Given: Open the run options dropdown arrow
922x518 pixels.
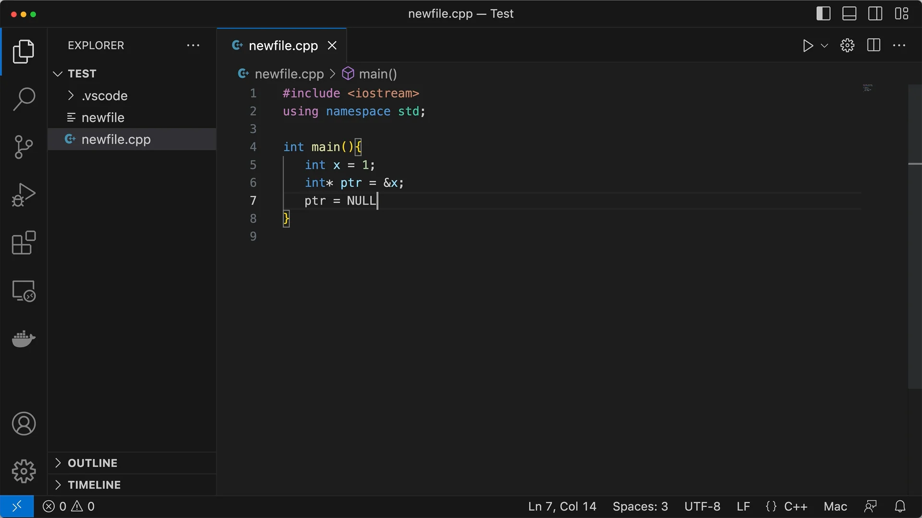Looking at the screenshot, I should [x=825, y=46].
